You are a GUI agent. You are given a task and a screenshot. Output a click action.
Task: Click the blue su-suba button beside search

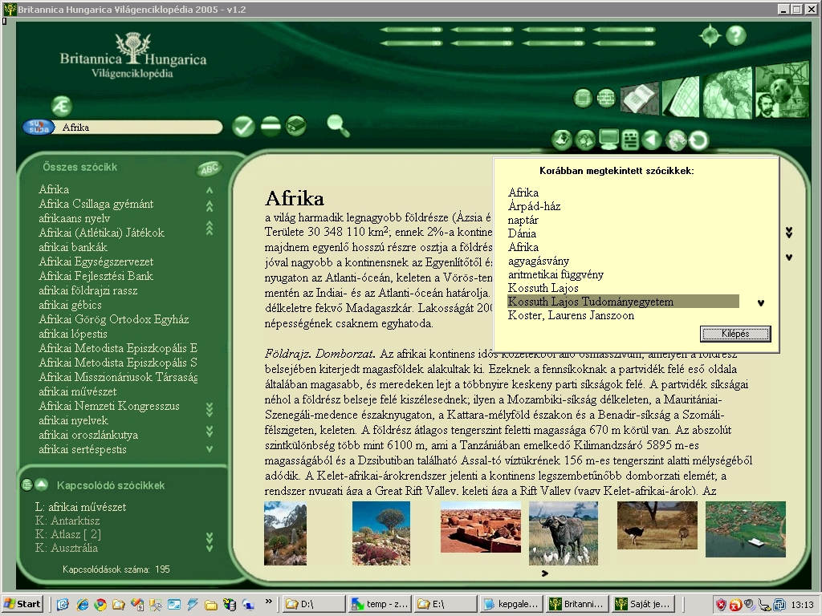(x=39, y=128)
